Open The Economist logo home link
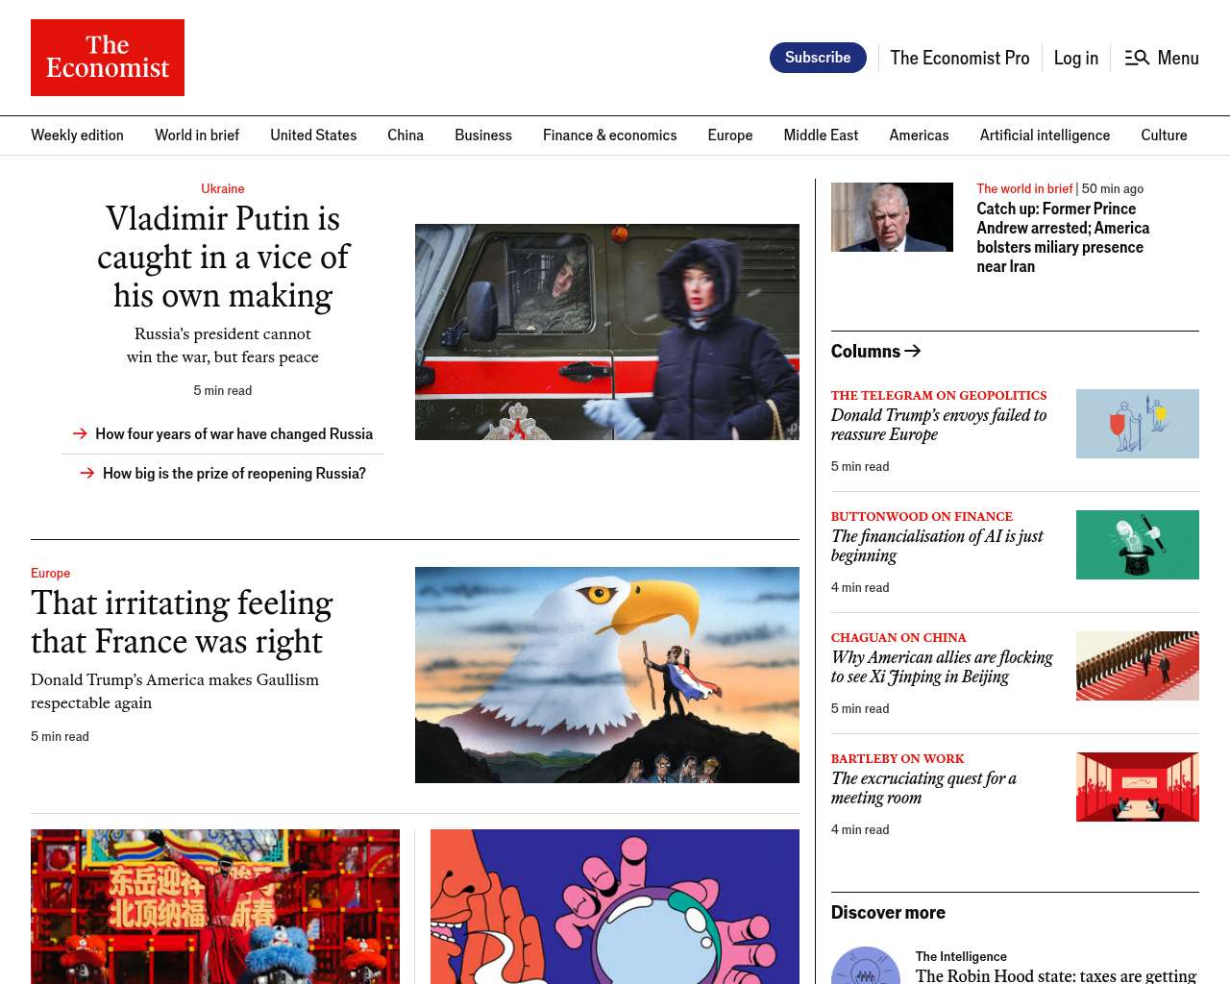Image resolution: width=1230 pixels, height=984 pixels. (x=108, y=58)
